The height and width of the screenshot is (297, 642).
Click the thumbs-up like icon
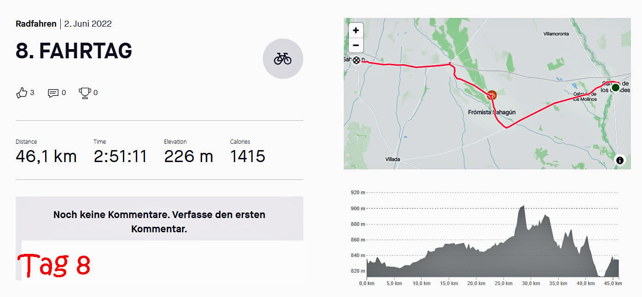coord(22,93)
